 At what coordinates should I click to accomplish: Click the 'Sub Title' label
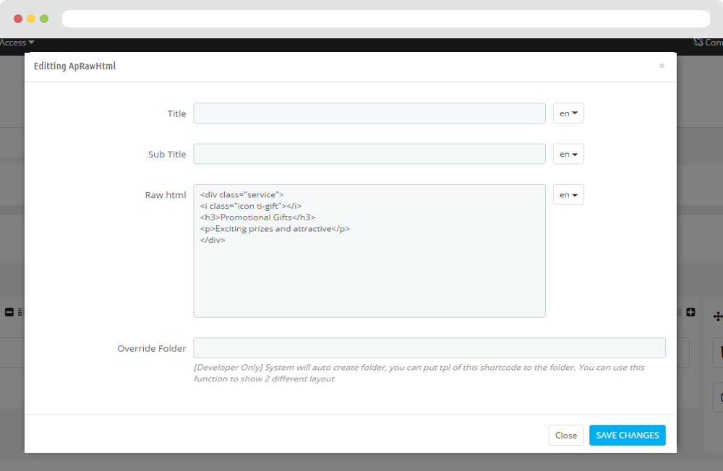pyautogui.click(x=167, y=155)
